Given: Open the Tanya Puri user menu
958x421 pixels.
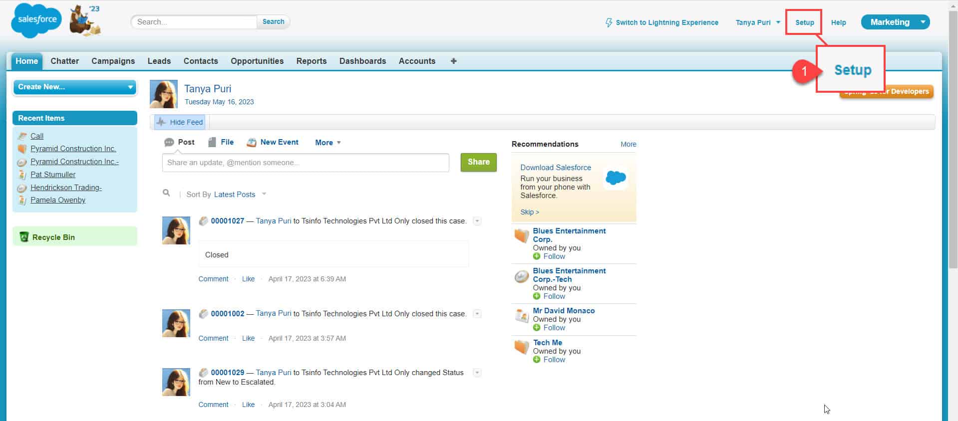Looking at the screenshot, I should [x=757, y=22].
